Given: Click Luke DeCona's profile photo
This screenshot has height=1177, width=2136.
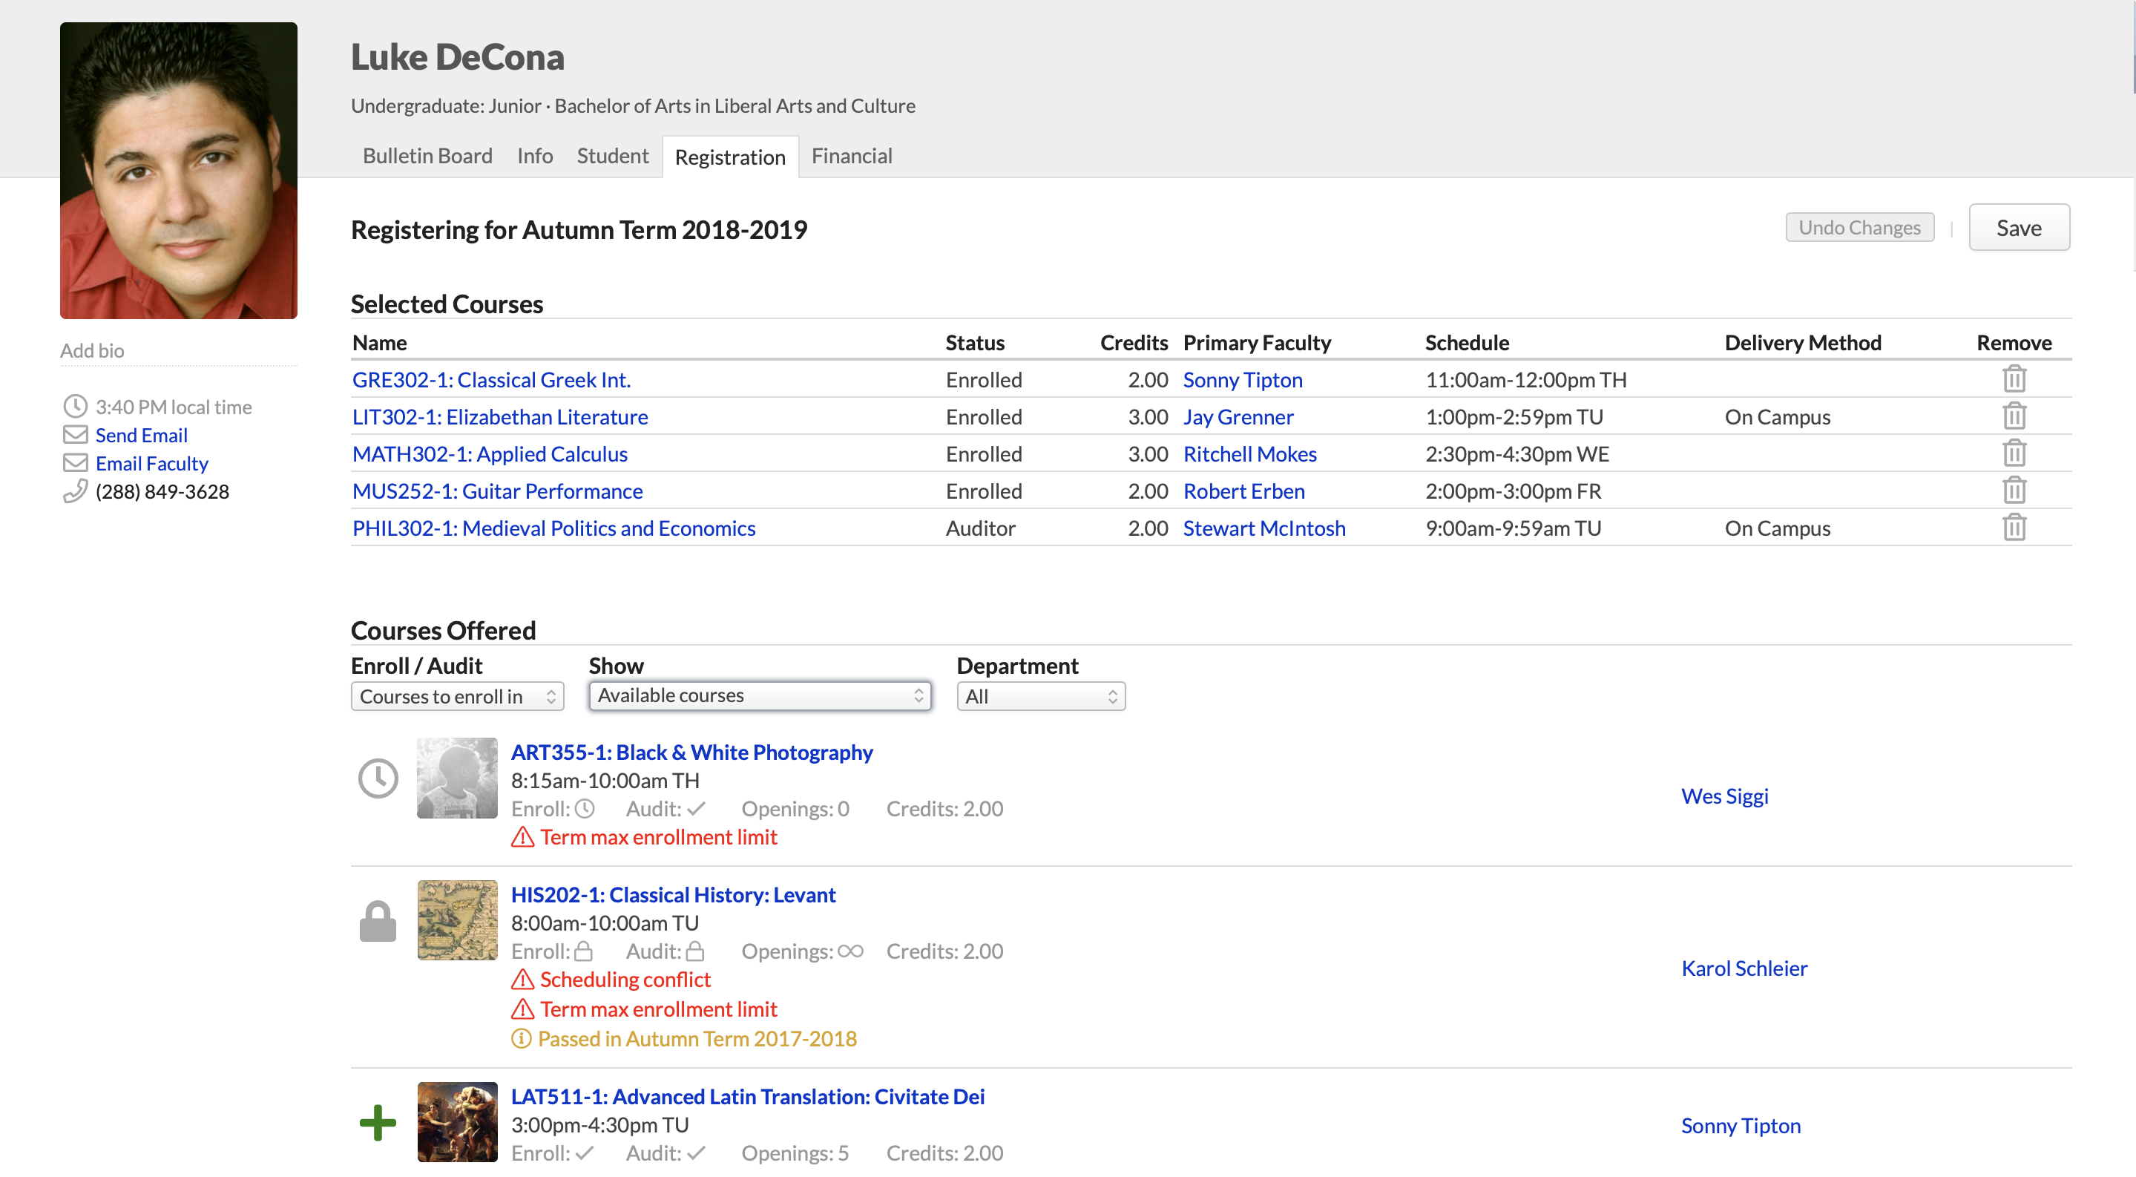Looking at the screenshot, I should coord(178,170).
